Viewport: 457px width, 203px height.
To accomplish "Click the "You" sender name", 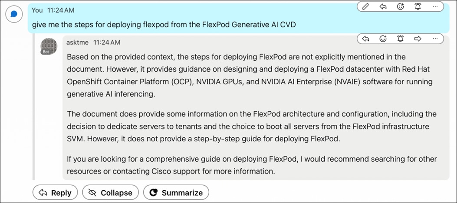I will pyautogui.click(x=37, y=10).
